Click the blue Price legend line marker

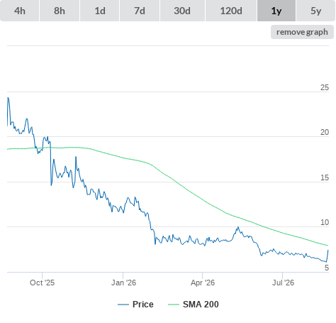coord(123,305)
